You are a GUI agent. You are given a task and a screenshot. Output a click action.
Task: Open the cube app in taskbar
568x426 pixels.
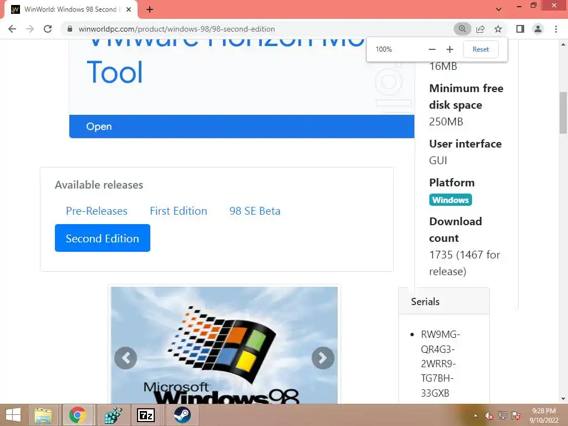(113, 415)
